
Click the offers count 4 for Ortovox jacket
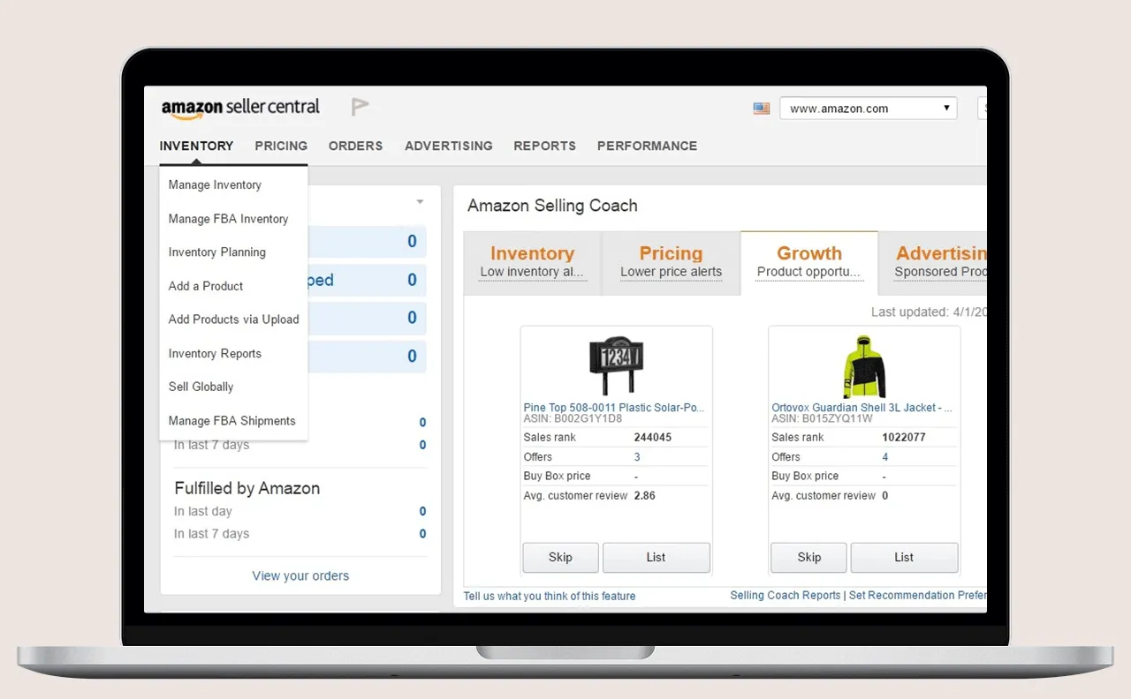click(885, 457)
